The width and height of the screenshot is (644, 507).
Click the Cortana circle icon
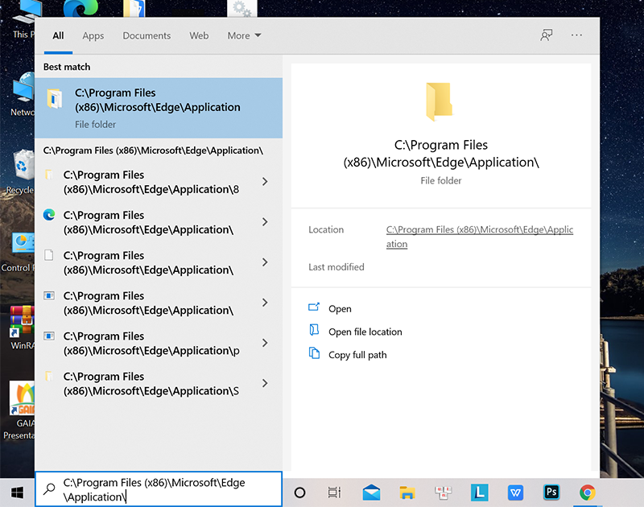[x=299, y=493]
